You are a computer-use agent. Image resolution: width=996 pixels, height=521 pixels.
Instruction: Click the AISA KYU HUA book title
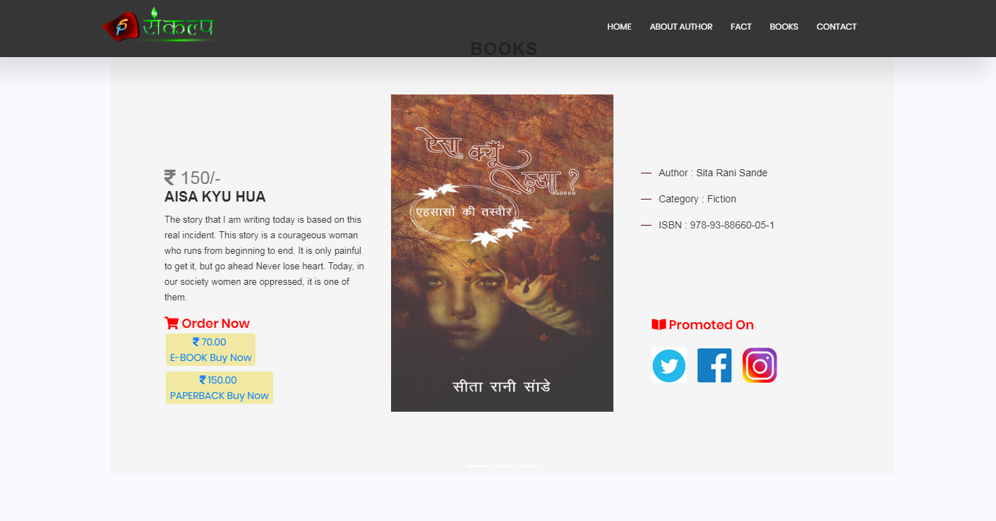tap(215, 197)
